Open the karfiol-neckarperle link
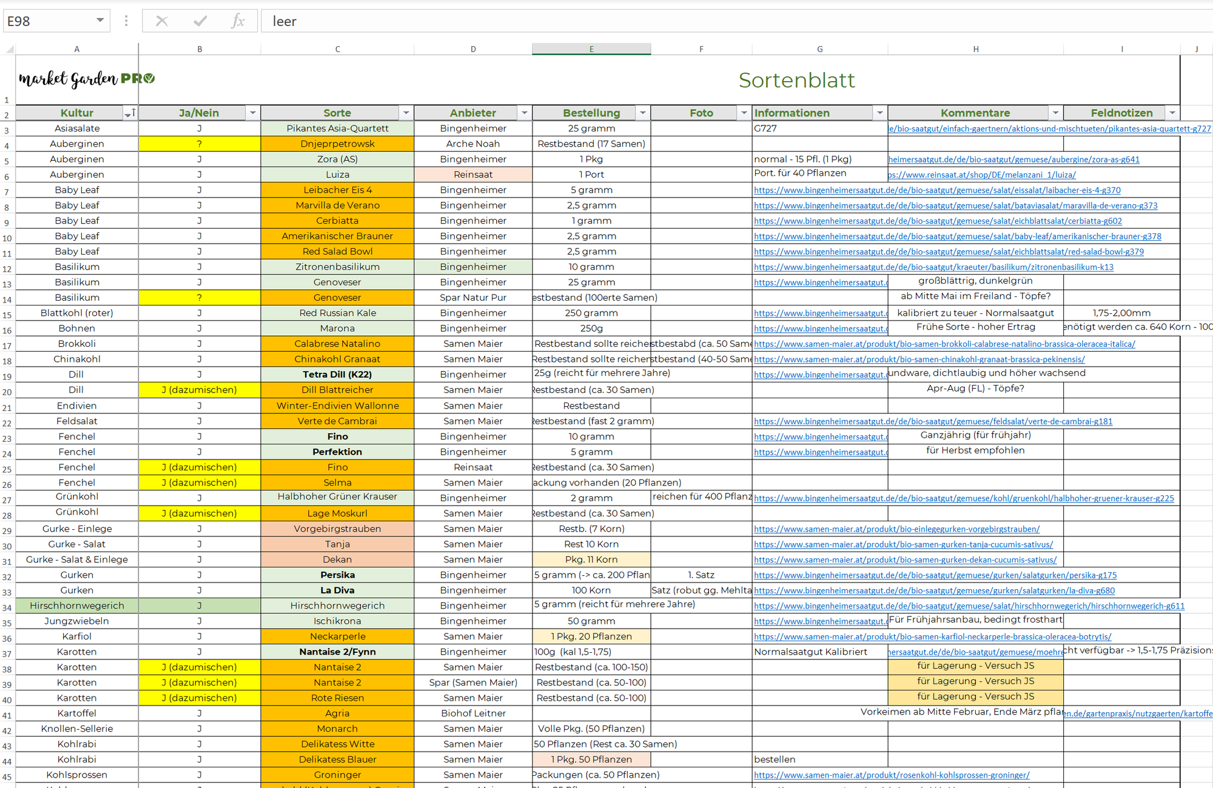Screen dimensions: 1213x788 [x=932, y=636]
